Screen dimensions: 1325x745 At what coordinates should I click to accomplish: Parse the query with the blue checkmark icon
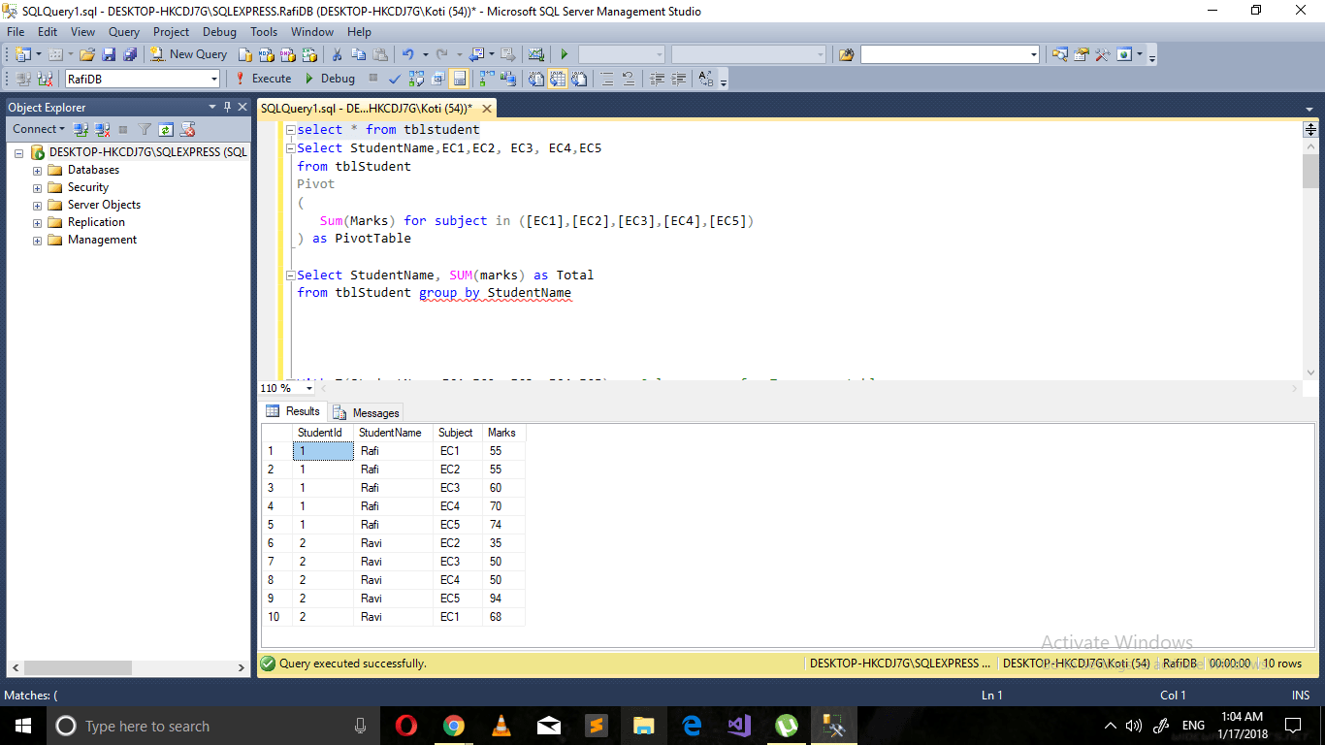pyautogui.click(x=395, y=79)
